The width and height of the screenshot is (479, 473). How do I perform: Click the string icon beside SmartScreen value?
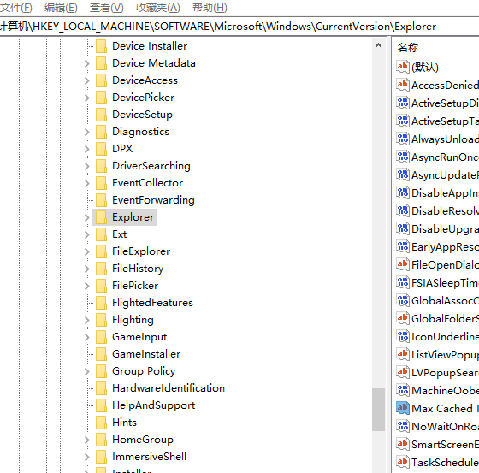[403, 444]
